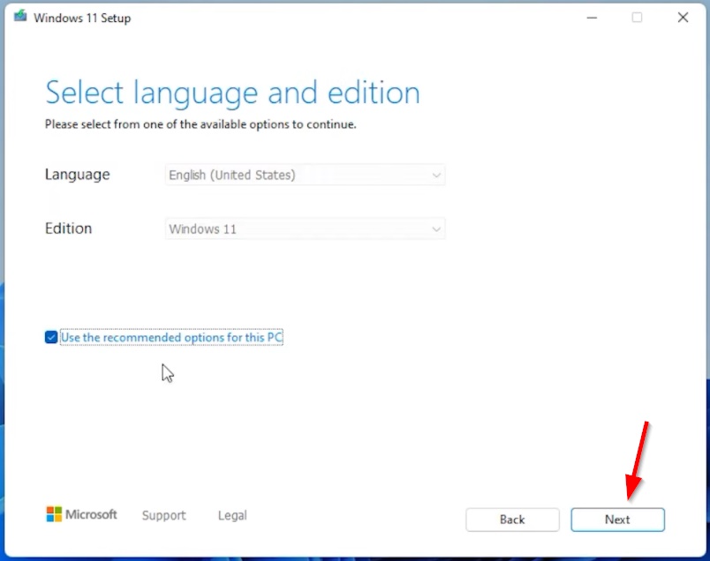Click the Edition field label
Screen dimensions: 710x561
(68, 228)
